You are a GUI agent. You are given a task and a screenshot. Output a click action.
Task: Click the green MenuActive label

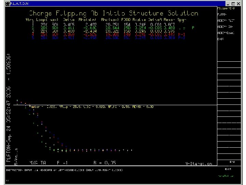coord(226,176)
